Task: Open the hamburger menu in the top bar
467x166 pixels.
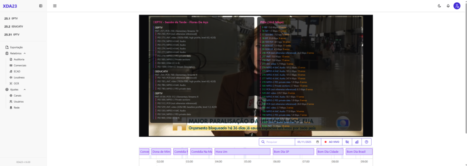Action: (x=55, y=5)
